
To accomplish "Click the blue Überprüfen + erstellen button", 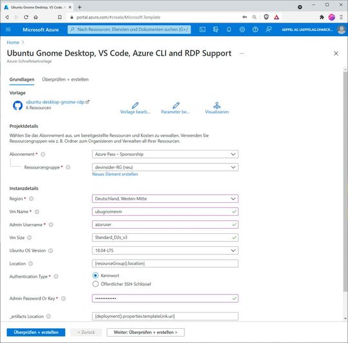I will pyautogui.click(x=36, y=332).
